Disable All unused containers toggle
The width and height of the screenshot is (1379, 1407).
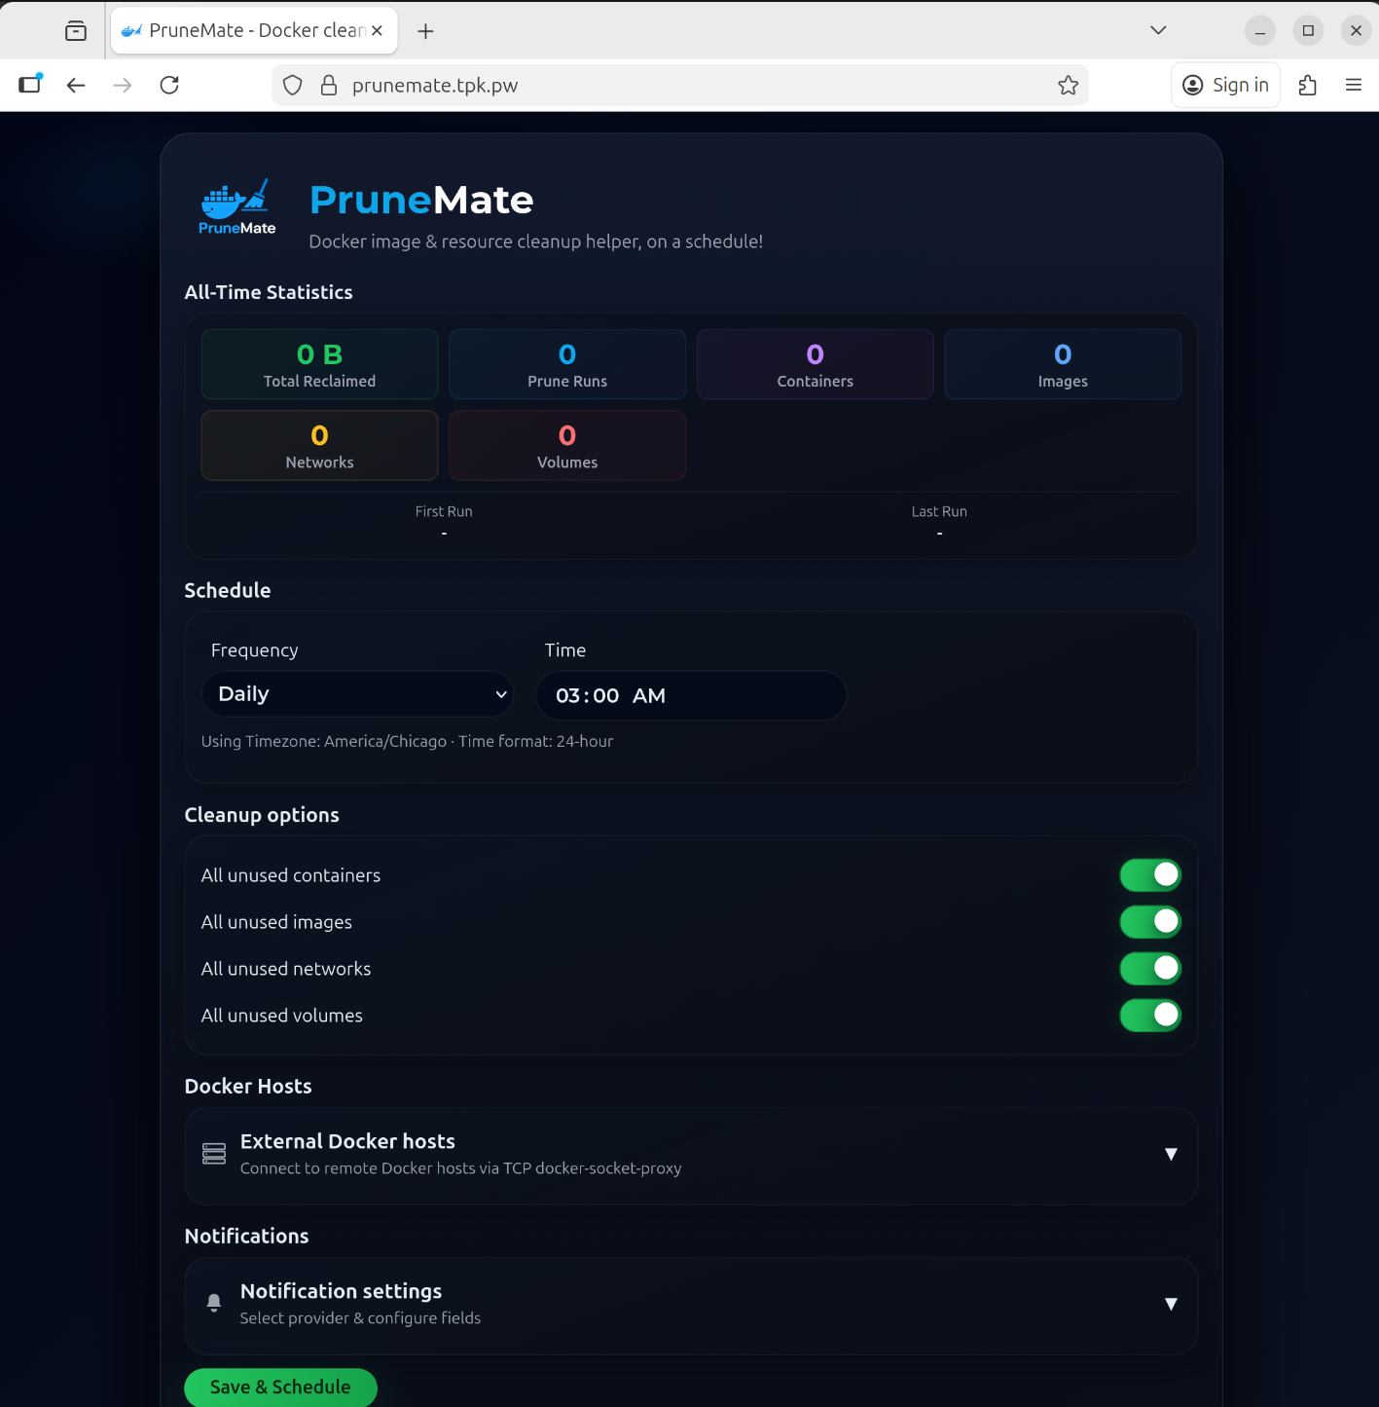1149,875
